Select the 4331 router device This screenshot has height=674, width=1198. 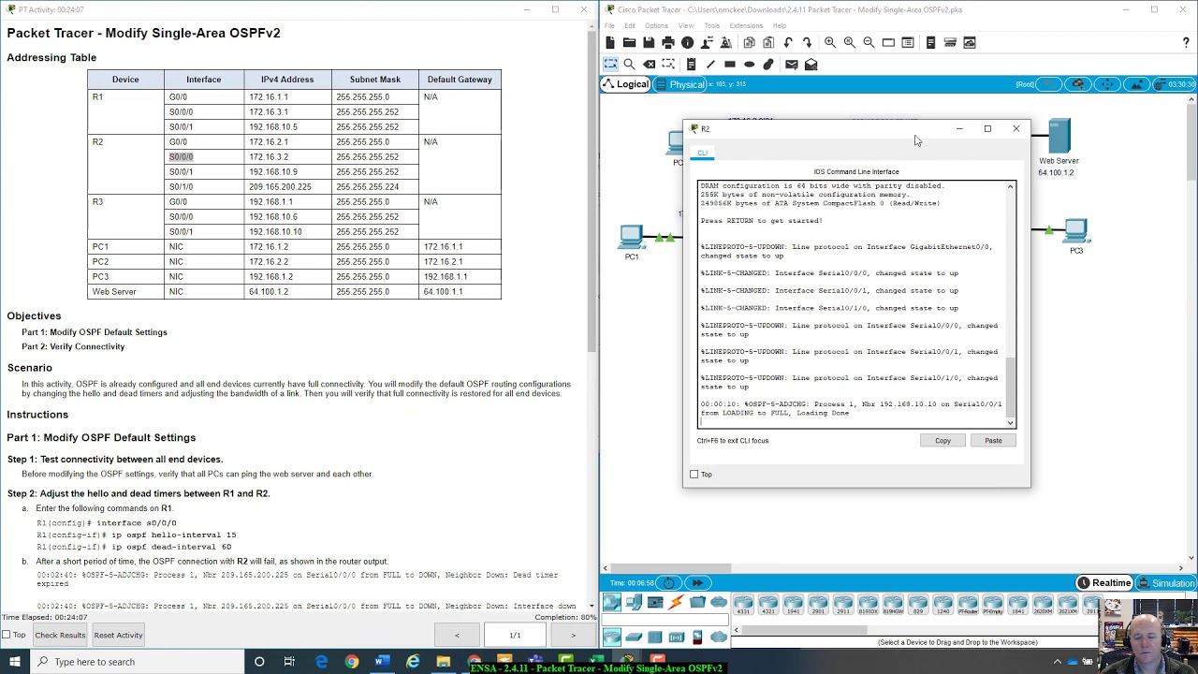point(743,605)
